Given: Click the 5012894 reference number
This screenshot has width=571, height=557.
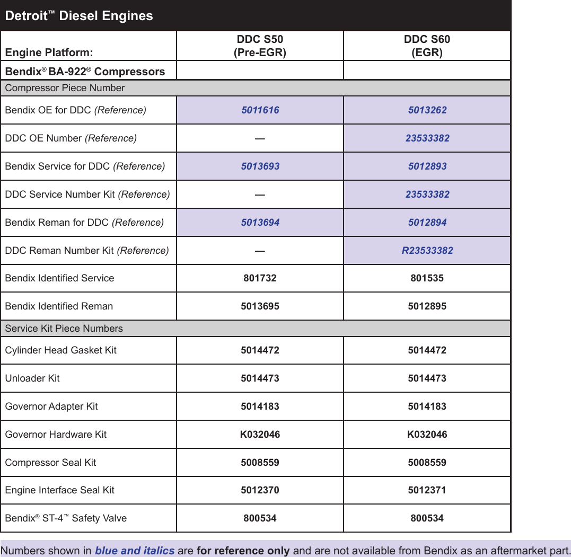Looking at the screenshot, I should (427, 222).
